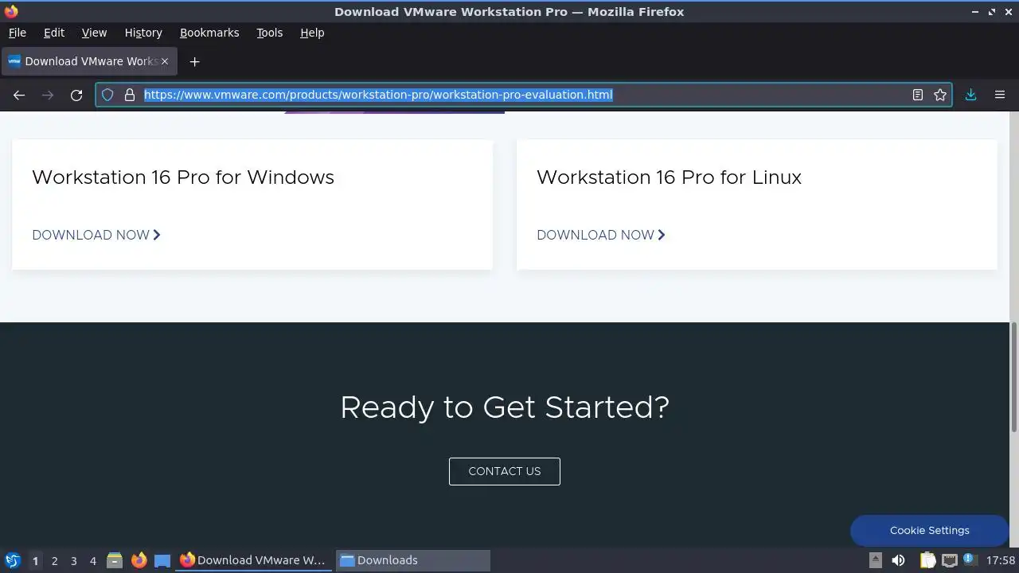Click the Workstation 16 Pro for Linux heading

[x=669, y=177]
